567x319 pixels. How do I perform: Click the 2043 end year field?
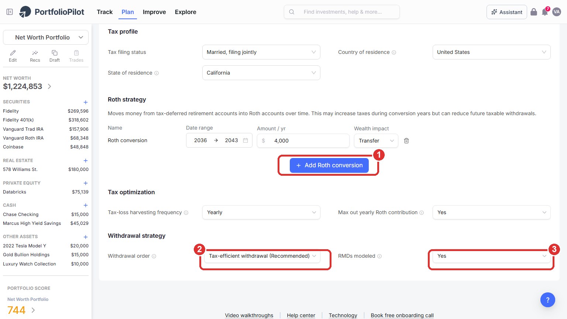pos(231,140)
